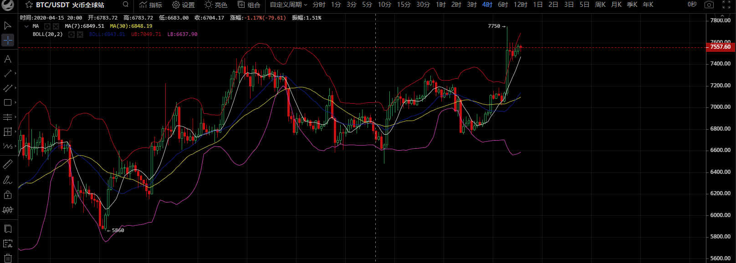Image resolution: width=736 pixels, height=263 pixels.
Task: Select the Gann box grid tool
Action: coord(8,131)
